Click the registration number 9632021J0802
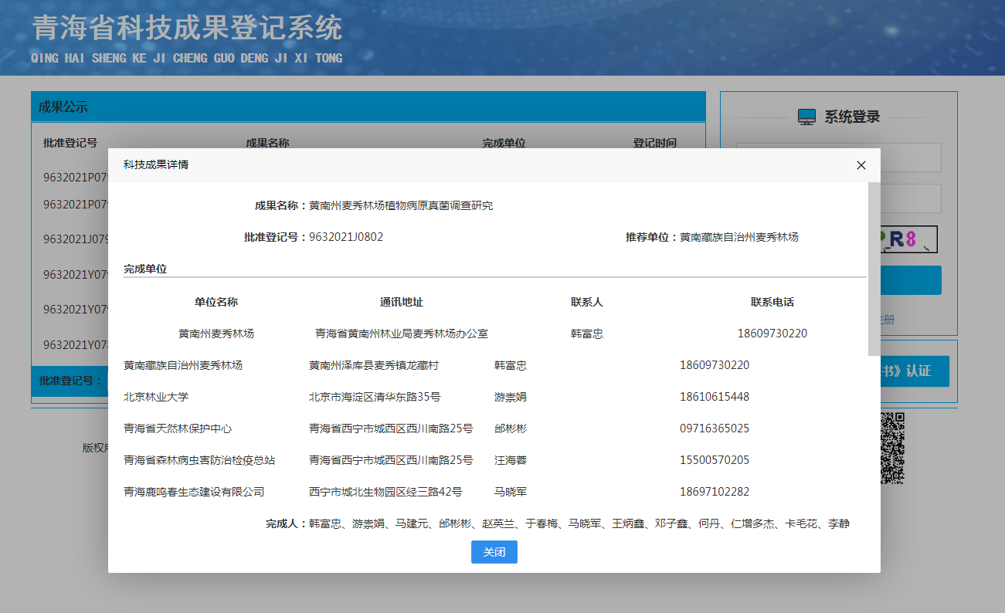This screenshot has width=1005, height=613. [346, 237]
